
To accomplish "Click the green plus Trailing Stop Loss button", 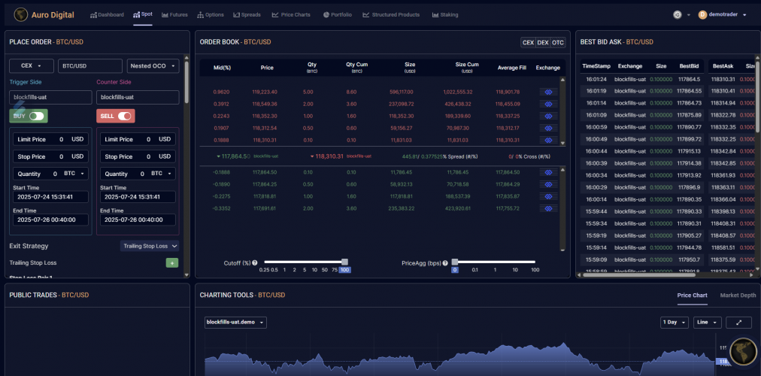I will 172,263.
